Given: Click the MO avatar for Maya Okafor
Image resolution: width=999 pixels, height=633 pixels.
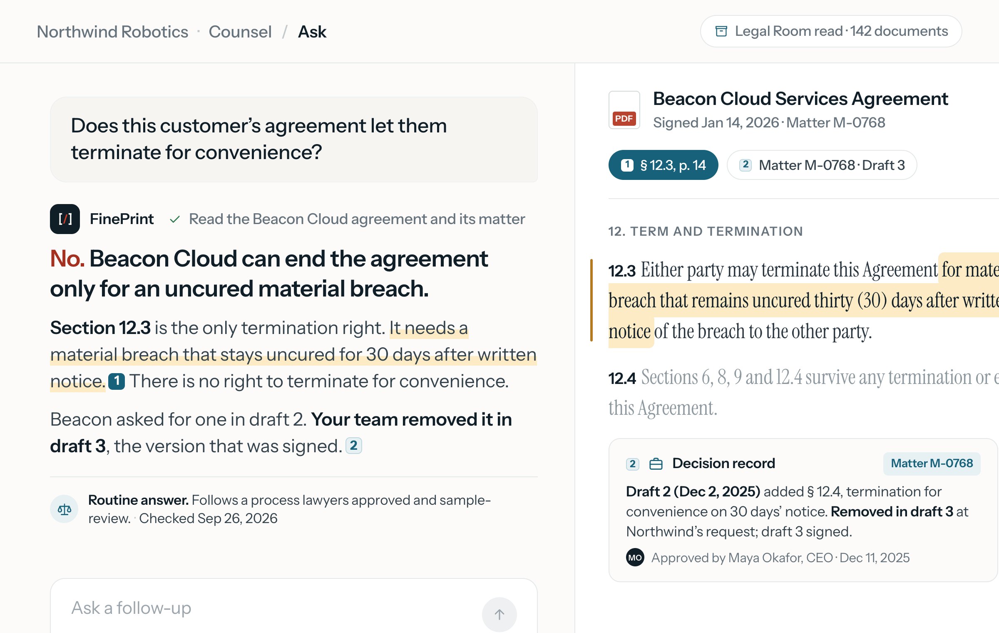Looking at the screenshot, I should pos(635,558).
